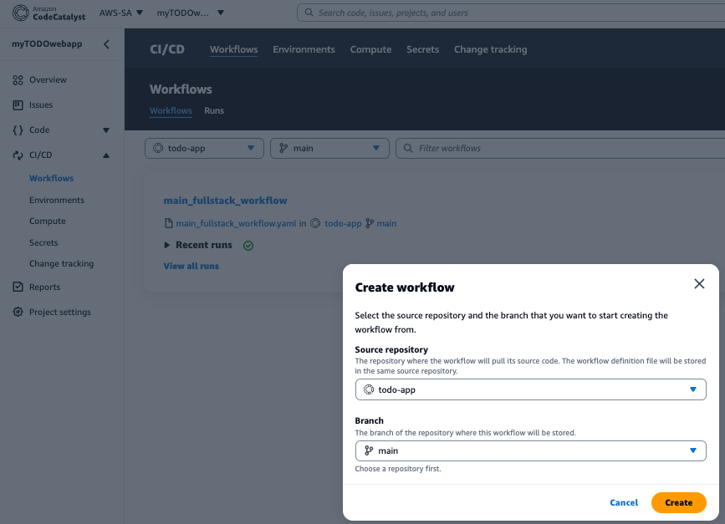Image resolution: width=725 pixels, height=524 pixels.
Task: Click the Filter workflows field
Action: click(560, 148)
